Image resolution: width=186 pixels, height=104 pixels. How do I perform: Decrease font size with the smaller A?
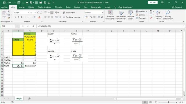coord(41,13)
